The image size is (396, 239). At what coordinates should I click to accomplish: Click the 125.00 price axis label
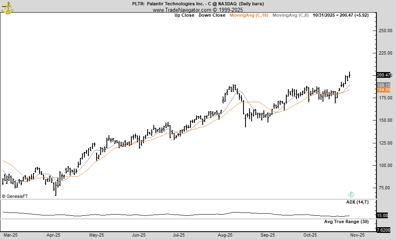click(x=385, y=143)
